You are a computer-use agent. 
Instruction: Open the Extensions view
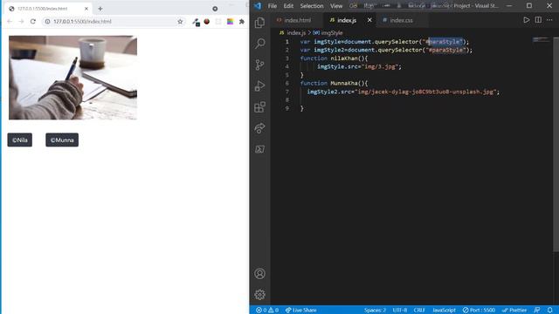259,106
